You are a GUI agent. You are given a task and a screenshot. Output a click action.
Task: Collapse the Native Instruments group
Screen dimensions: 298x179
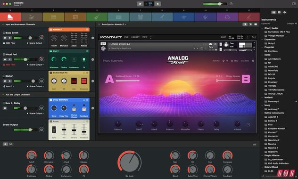click(x=263, y=113)
